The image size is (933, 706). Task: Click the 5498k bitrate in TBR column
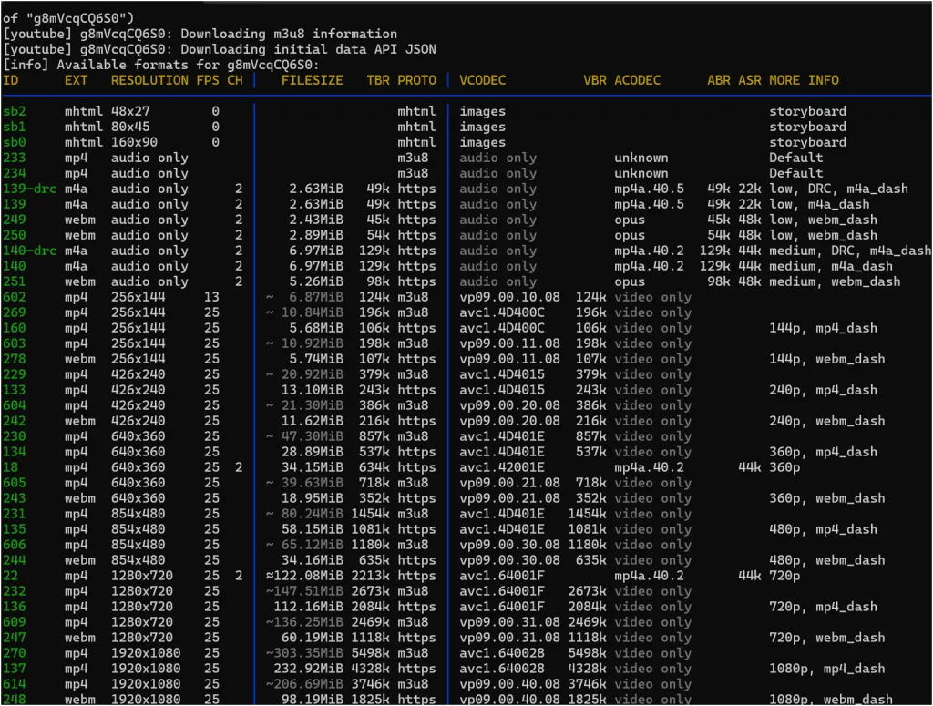pyautogui.click(x=370, y=653)
